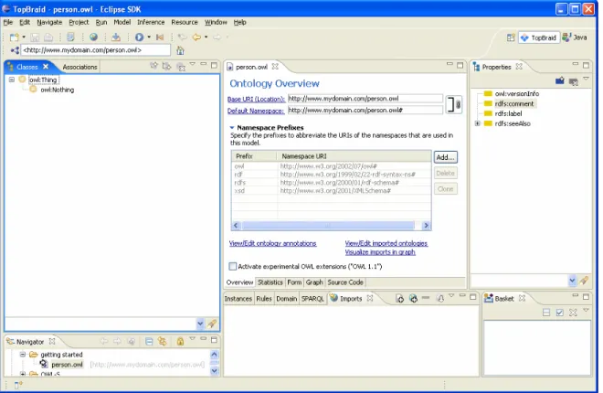Click the Add... prefix button
The image size is (603, 393).
pyautogui.click(x=445, y=157)
